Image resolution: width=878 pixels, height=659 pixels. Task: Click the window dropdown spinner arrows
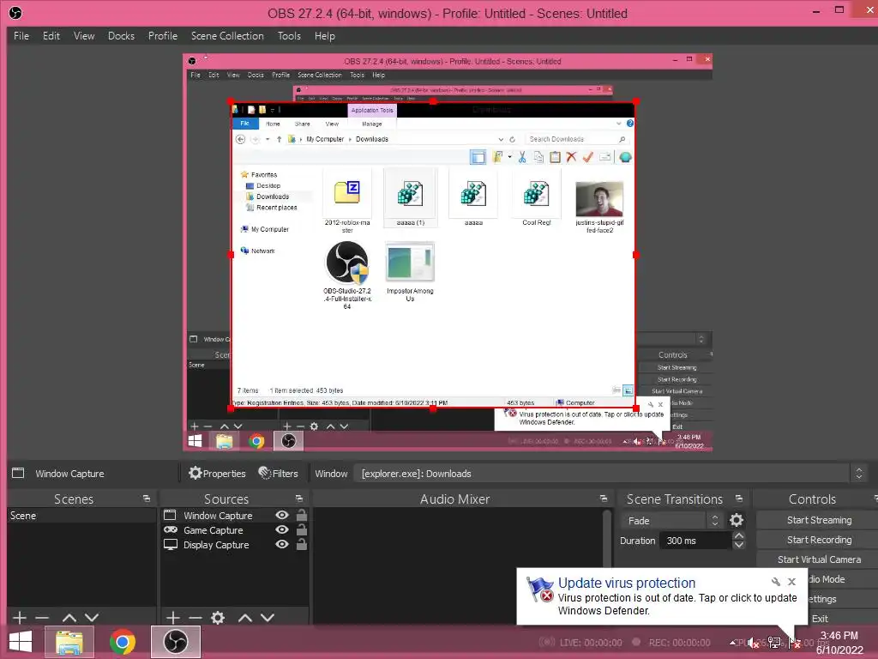859,474
